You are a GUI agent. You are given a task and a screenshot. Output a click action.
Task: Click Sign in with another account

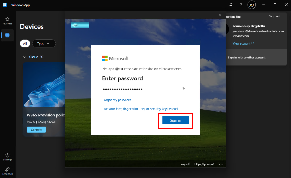click(x=247, y=58)
